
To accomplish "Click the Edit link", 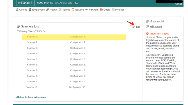I will (x=138, y=27).
